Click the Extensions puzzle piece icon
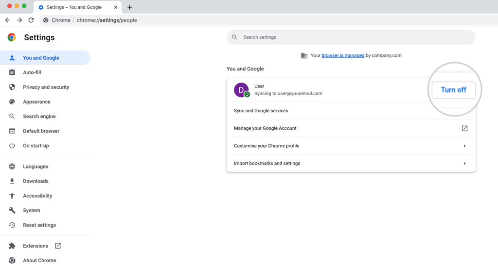 coord(12,246)
